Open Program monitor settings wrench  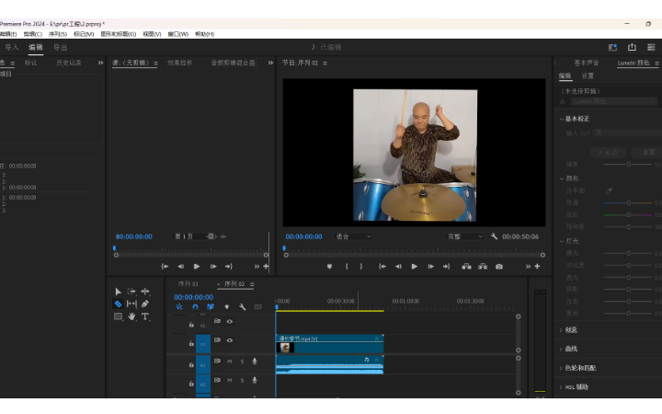(x=494, y=236)
